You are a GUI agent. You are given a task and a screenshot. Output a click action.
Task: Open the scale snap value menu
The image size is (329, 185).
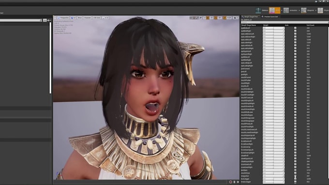point(229,18)
